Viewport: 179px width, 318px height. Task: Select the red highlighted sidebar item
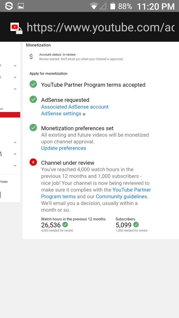coord(10,115)
